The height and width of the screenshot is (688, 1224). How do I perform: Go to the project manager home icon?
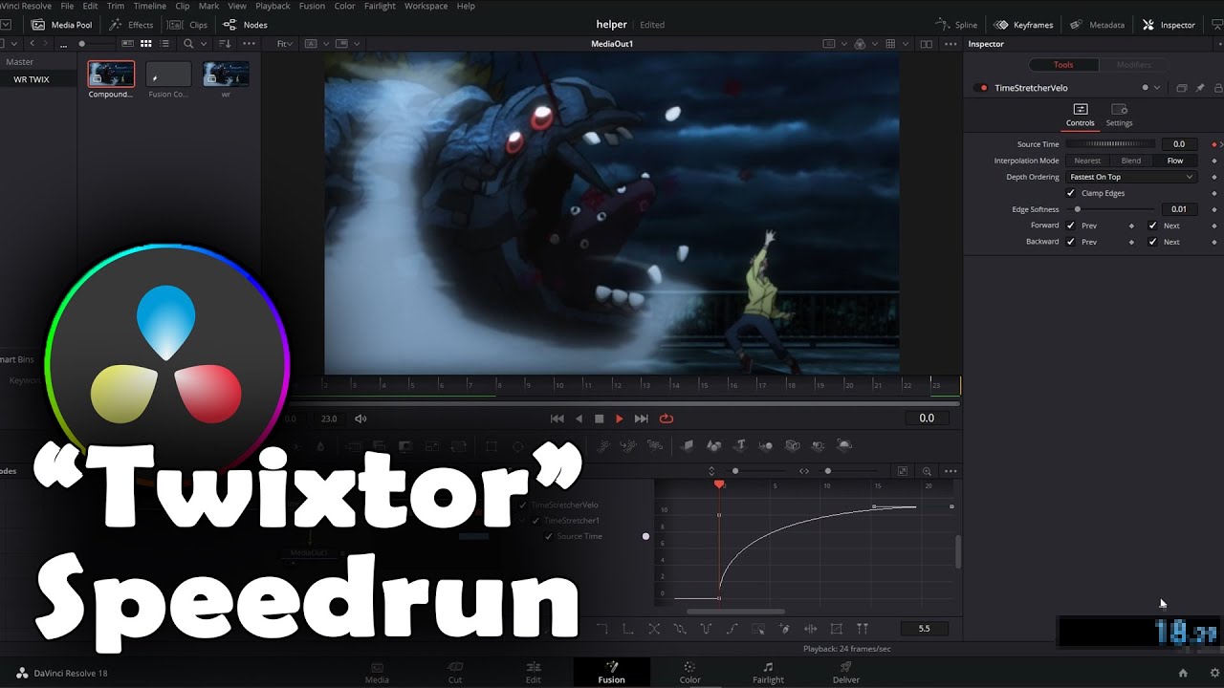[1183, 674]
